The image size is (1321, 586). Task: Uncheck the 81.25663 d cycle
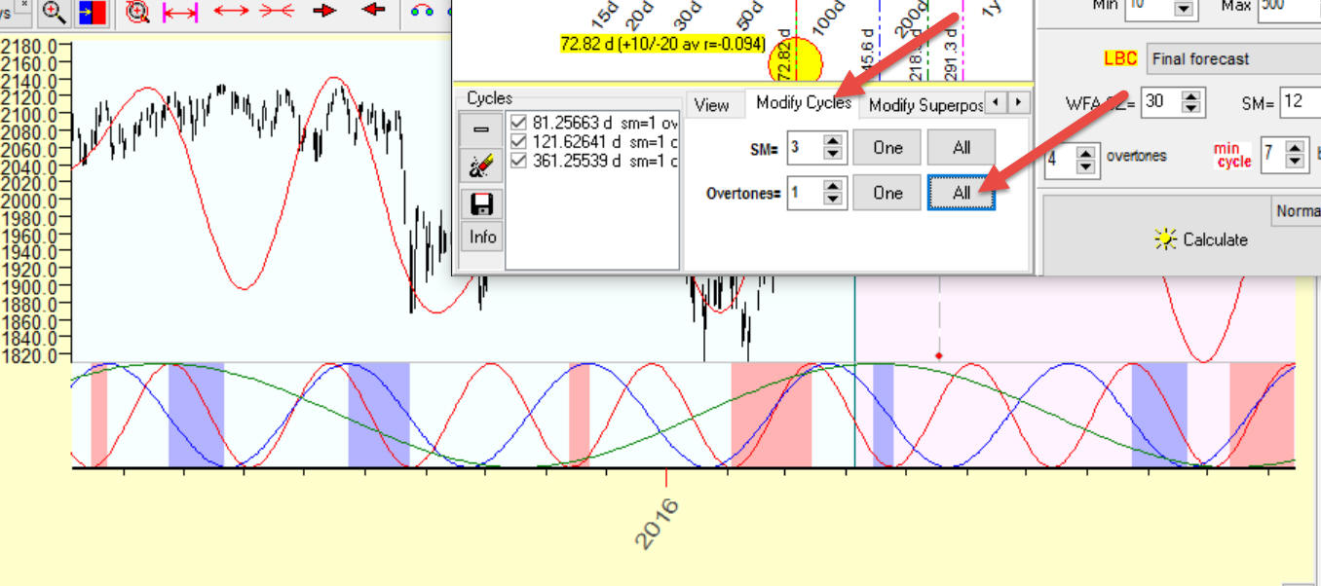(x=517, y=123)
